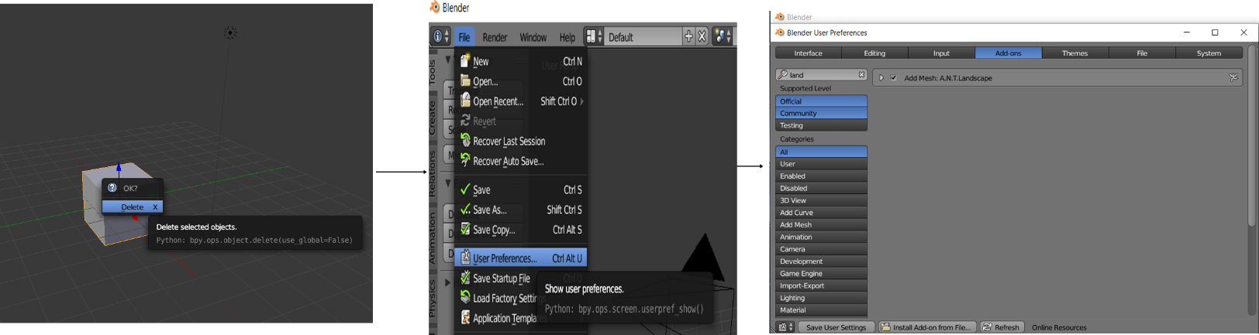
Task: Open the Physics tab in tool shelf
Action: [433, 299]
